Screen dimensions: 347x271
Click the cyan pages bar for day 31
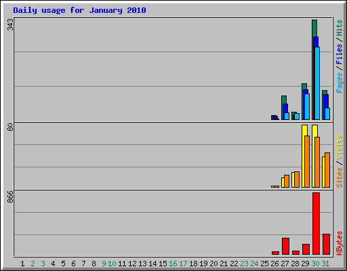(x=327, y=114)
